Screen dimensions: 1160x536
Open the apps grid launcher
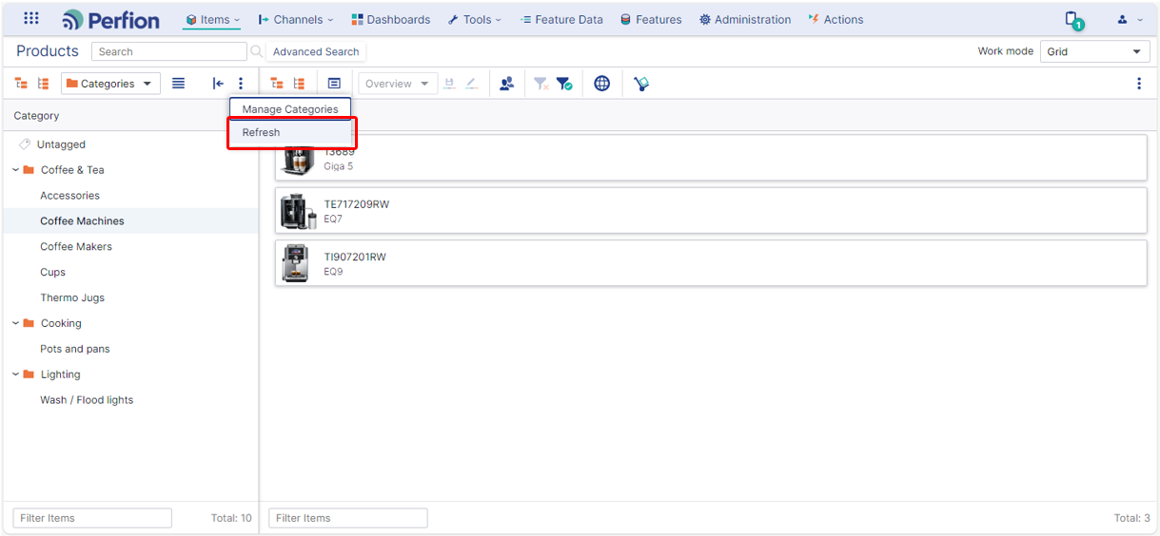coord(31,18)
